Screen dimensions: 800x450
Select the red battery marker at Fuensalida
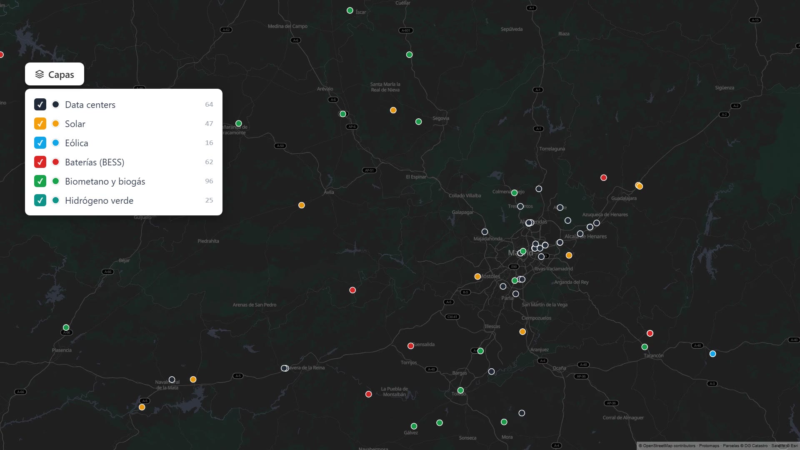(x=410, y=346)
